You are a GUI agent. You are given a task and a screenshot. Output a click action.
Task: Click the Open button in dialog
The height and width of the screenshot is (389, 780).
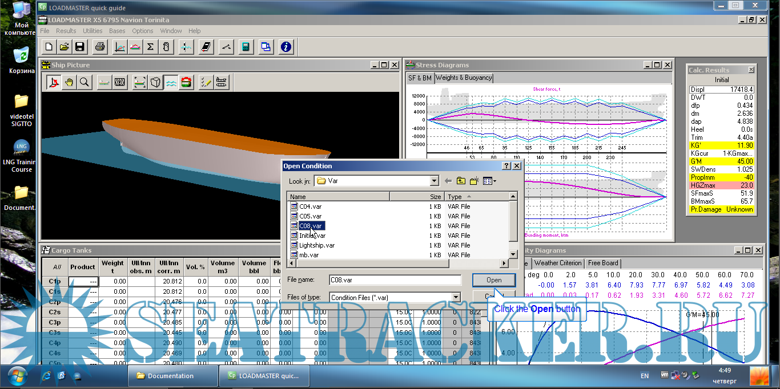[x=494, y=280]
